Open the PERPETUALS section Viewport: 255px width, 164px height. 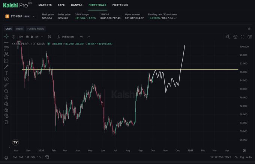(97, 5)
